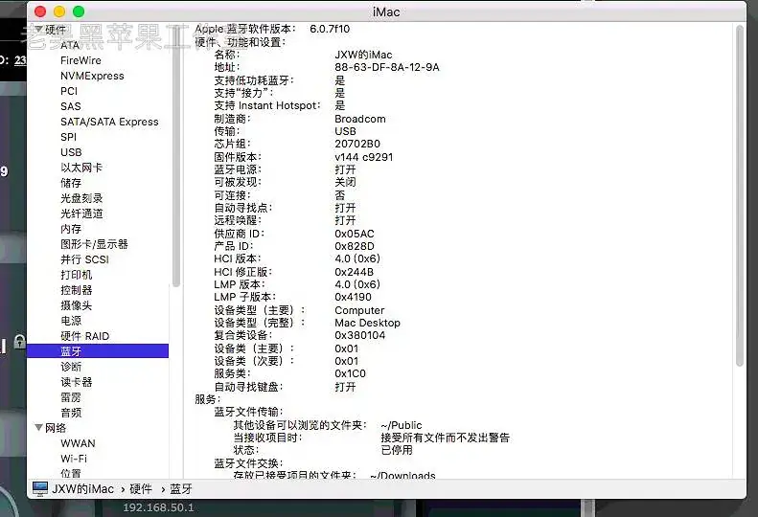The height and width of the screenshot is (517, 758).
Task: Open SATA/SATA Express entry
Action: click(x=109, y=122)
